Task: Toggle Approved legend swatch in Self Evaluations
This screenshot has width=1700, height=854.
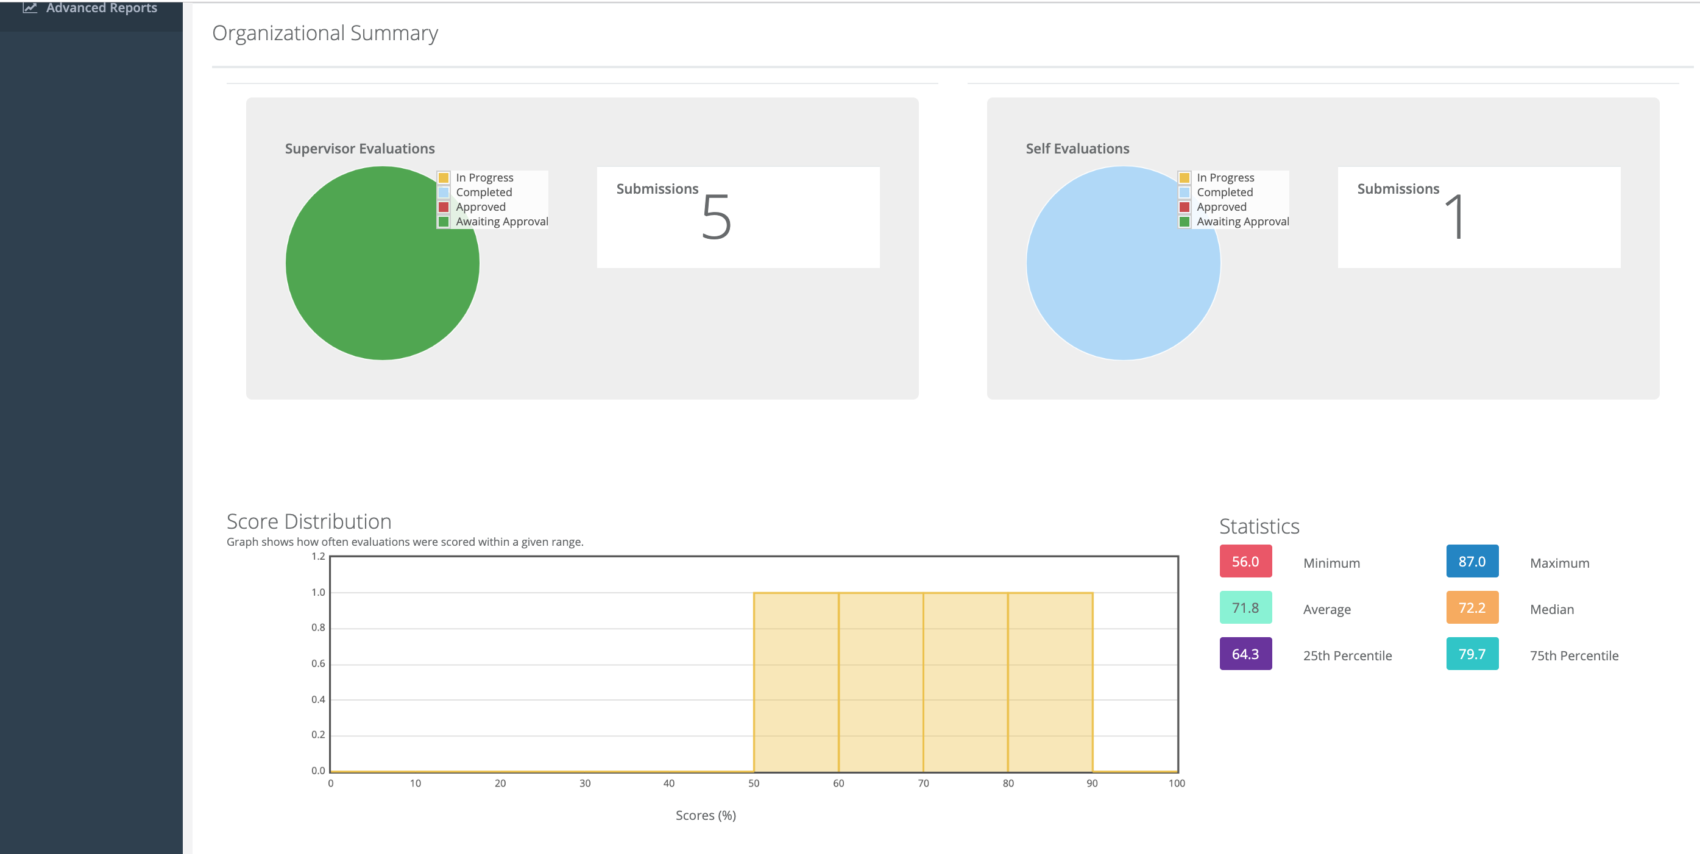Action: tap(1185, 206)
